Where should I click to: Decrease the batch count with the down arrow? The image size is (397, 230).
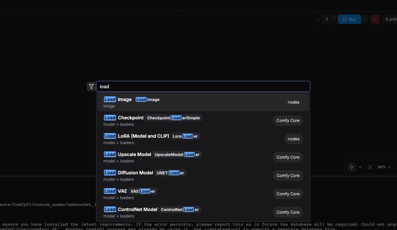click(334, 21)
